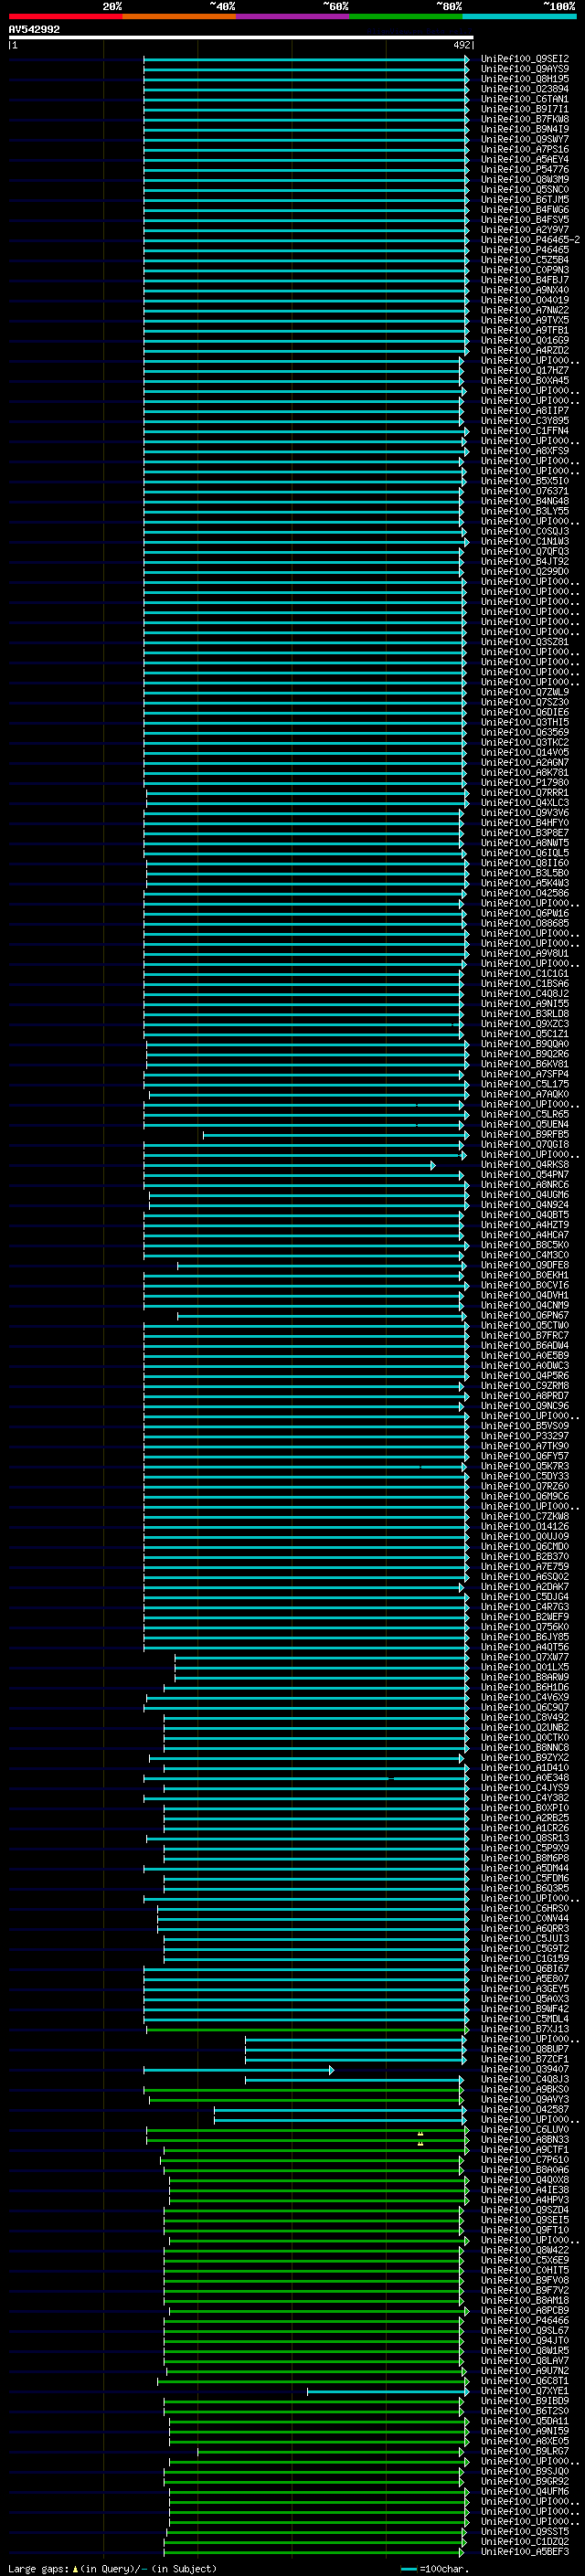
Task: Click label UniRef100_P17980
Action: pos(524,783)
